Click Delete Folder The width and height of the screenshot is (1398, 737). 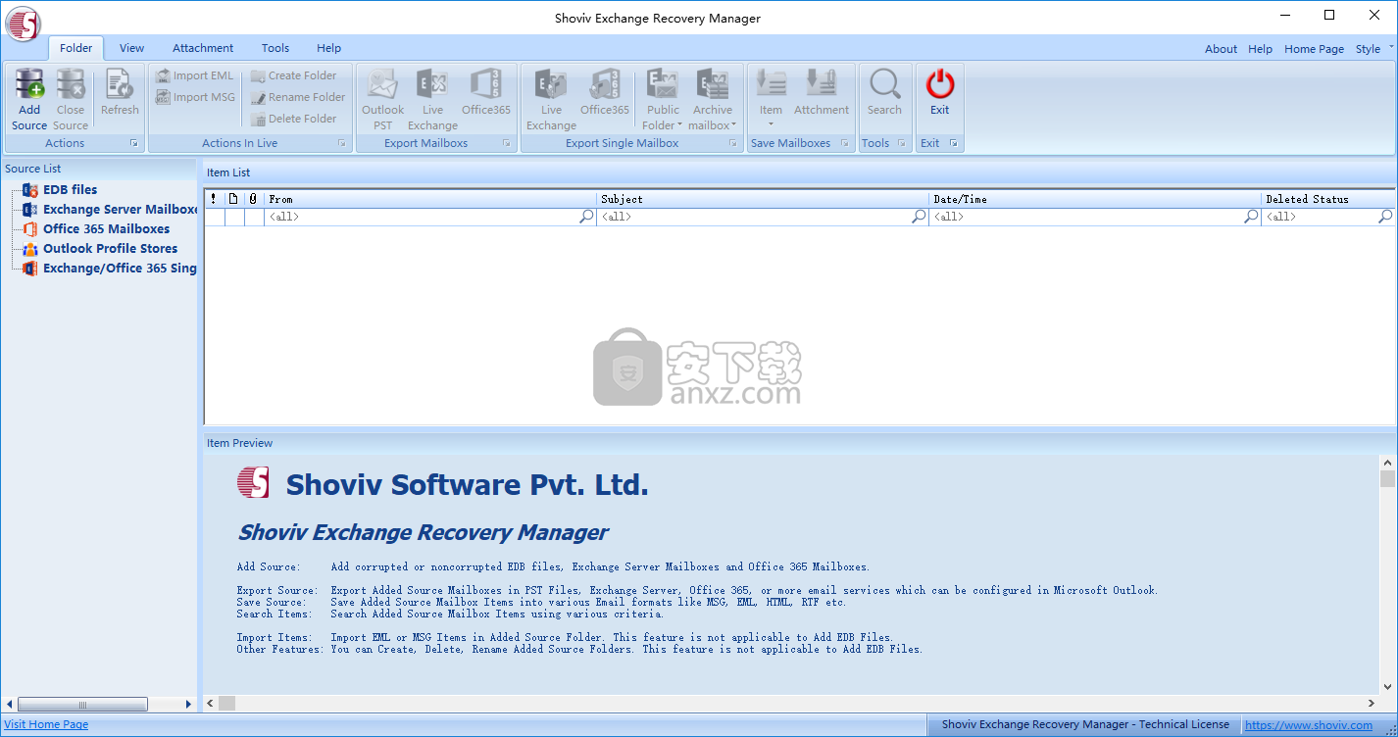tap(293, 119)
